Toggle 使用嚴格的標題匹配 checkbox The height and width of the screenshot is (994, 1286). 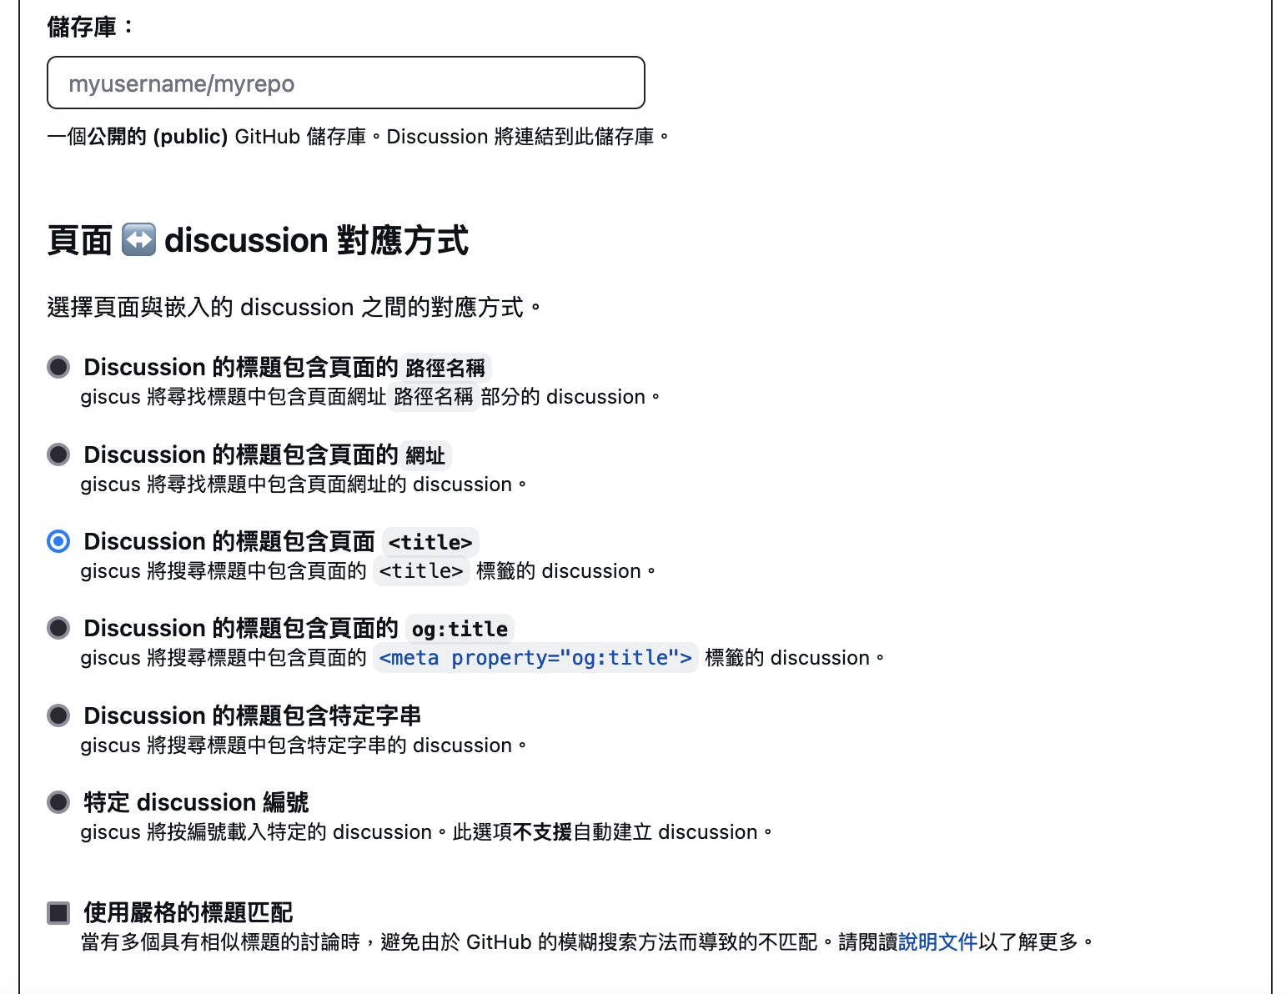(x=58, y=912)
